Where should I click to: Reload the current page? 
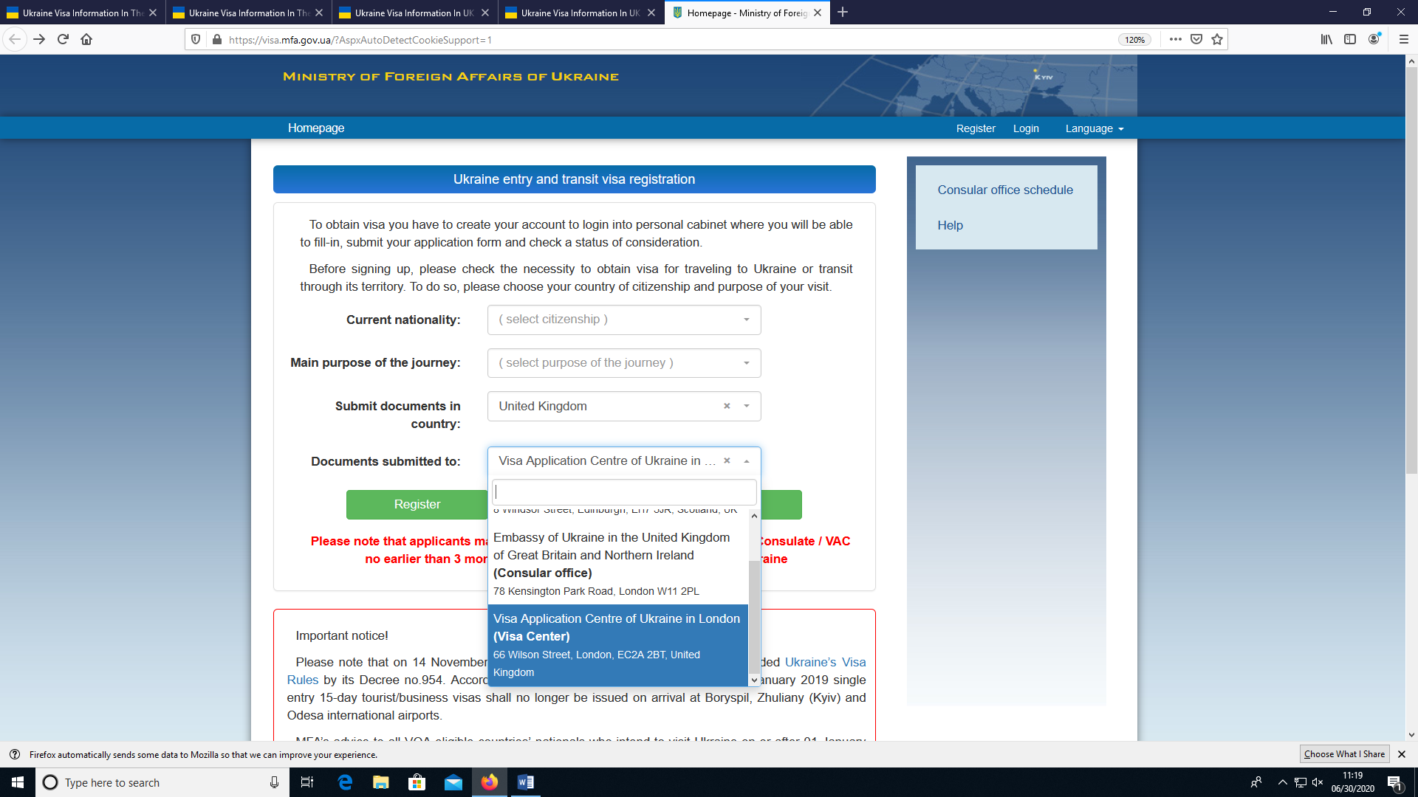(x=62, y=39)
